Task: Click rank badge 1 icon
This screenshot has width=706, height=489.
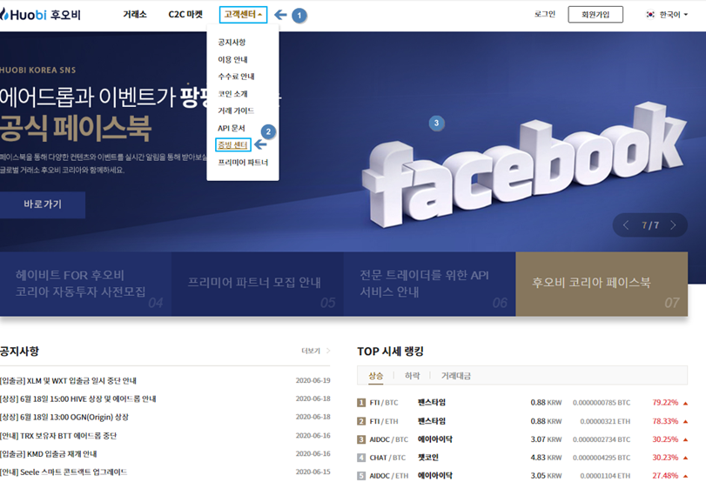Action: pyautogui.click(x=361, y=403)
